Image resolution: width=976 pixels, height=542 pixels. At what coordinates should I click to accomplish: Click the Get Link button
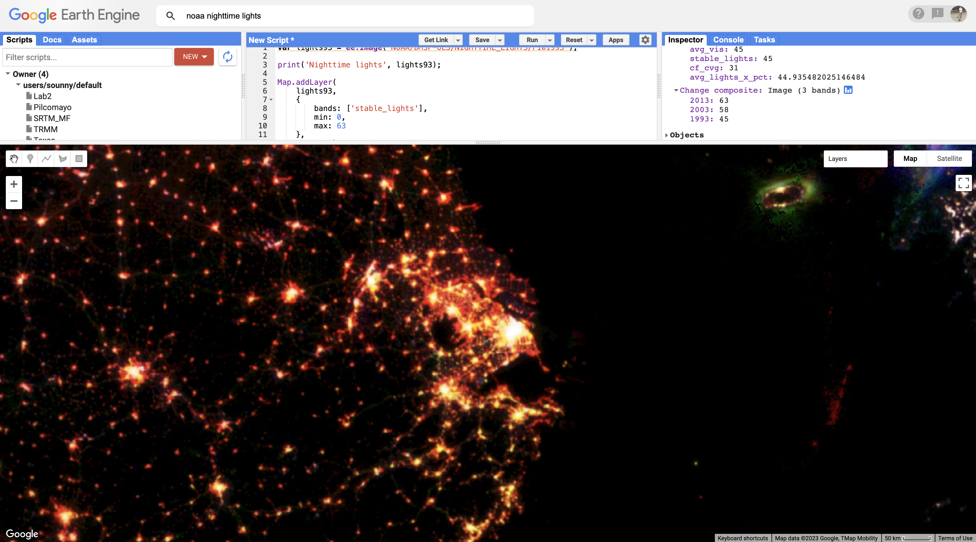436,40
